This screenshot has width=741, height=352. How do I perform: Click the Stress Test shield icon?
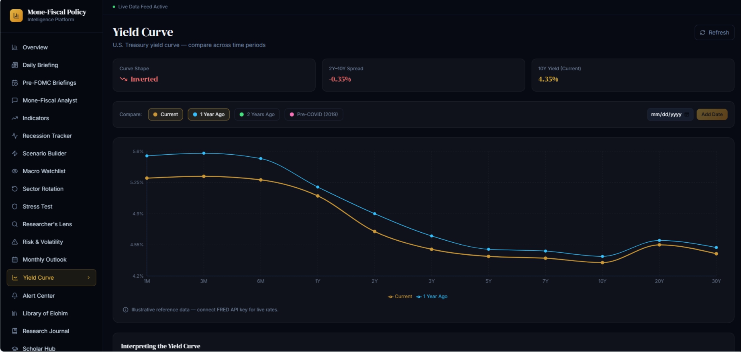[15, 207]
